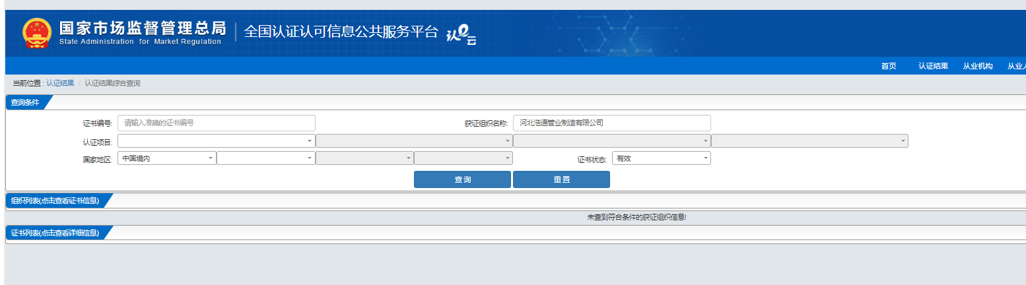The width and height of the screenshot is (1026, 285).
Task: Click the 国家地区 label
Action: point(98,160)
